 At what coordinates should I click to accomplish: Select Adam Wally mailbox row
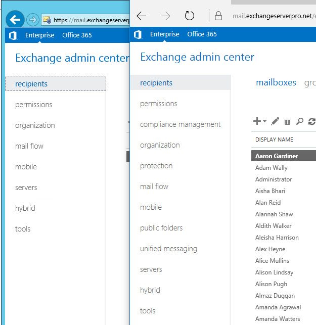(x=284, y=168)
